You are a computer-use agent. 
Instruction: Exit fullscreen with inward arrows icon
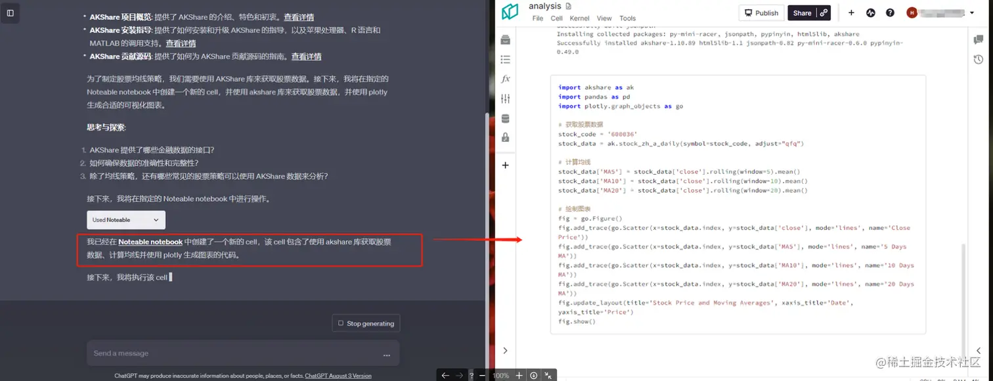(549, 375)
